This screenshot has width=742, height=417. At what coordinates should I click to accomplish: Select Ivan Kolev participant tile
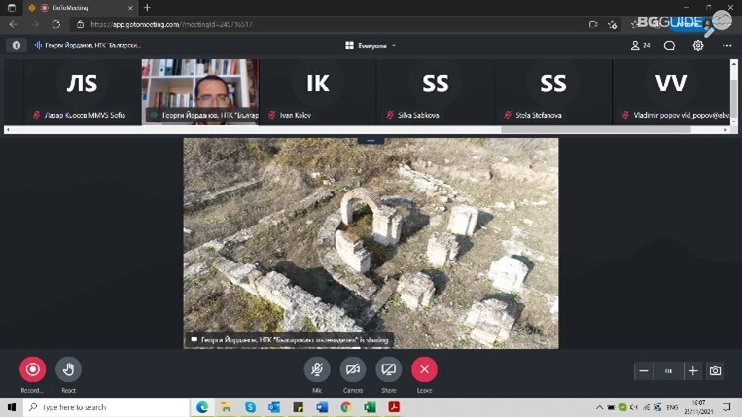tap(318, 91)
